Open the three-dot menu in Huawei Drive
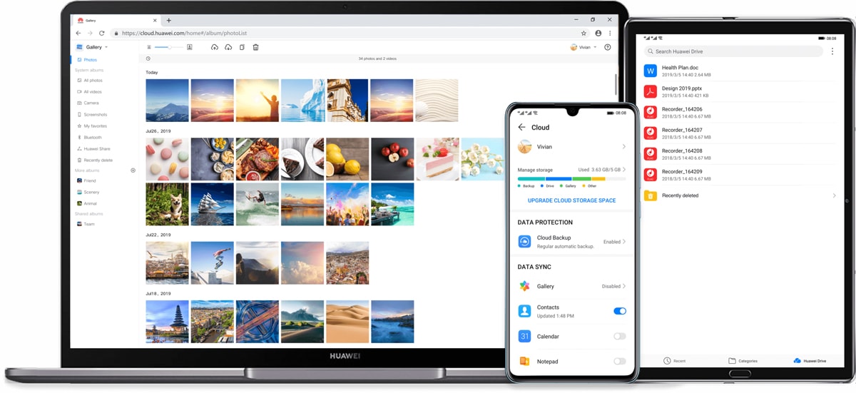The width and height of the screenshot is (856, 393). click(x=832, y=51)
